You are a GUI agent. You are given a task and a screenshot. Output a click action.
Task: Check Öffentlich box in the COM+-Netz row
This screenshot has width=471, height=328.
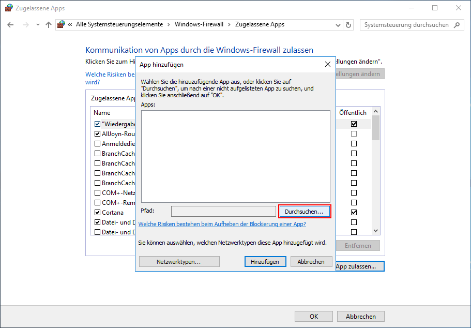(x=354, y=192)
